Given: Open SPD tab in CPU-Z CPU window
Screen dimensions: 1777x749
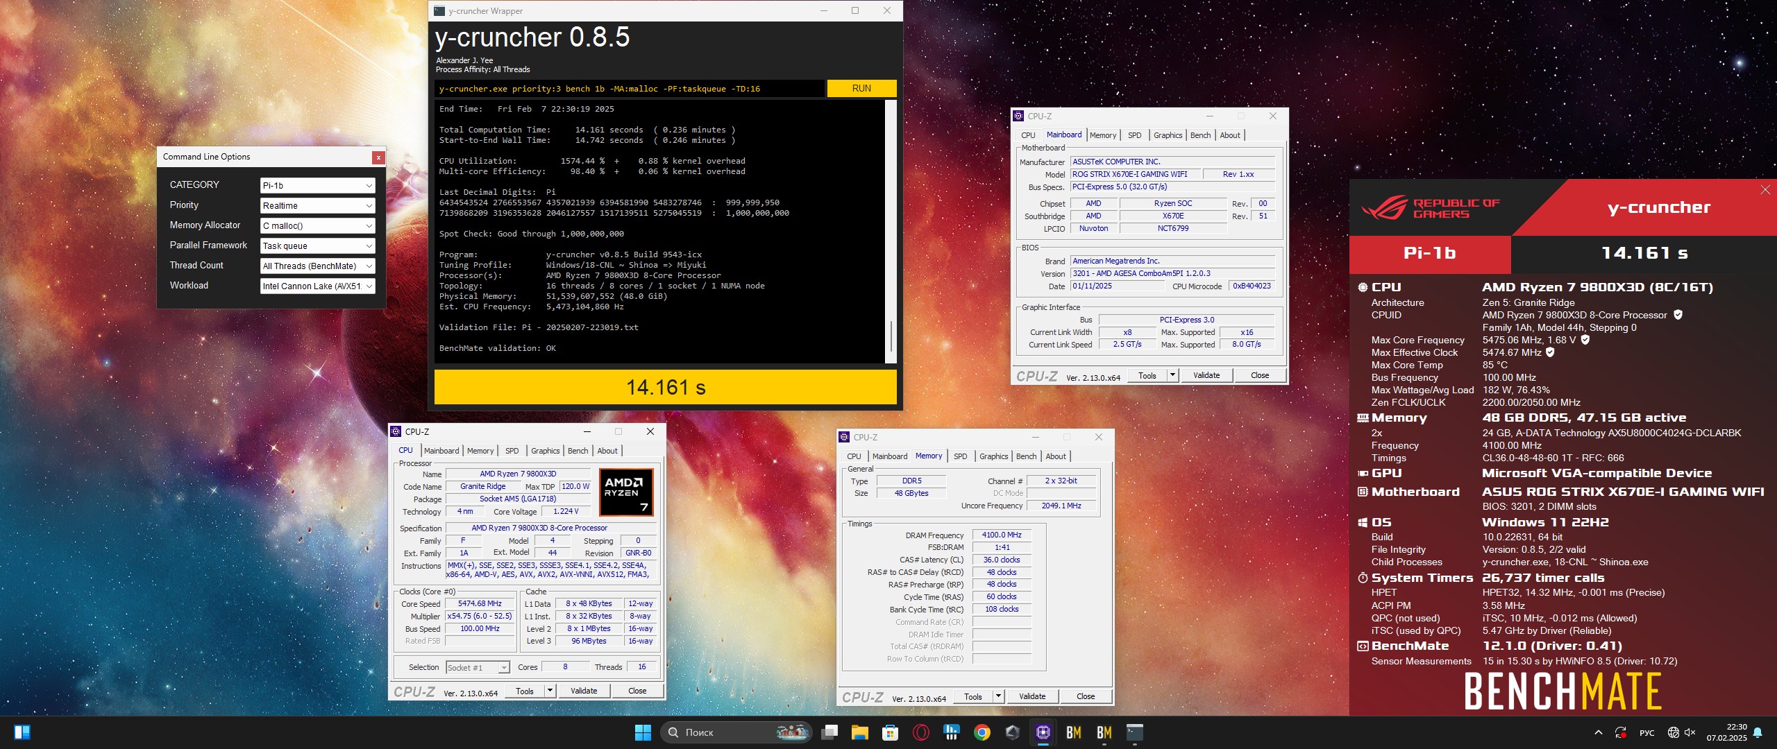Looking at the screenshot, I should [512, 451].
